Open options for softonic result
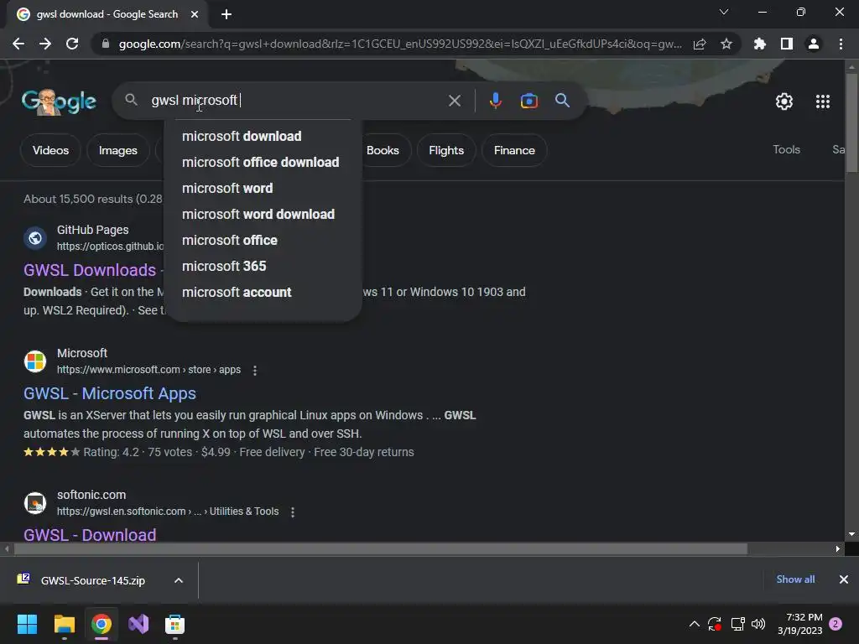The height and width of the screenshot is (644, 859). click(x=293, y=512)
